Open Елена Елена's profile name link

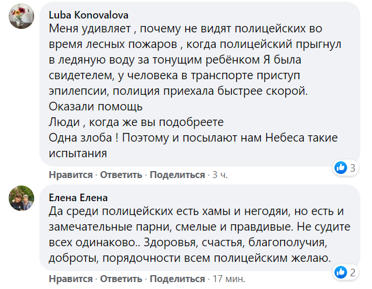tap(78, 198)
